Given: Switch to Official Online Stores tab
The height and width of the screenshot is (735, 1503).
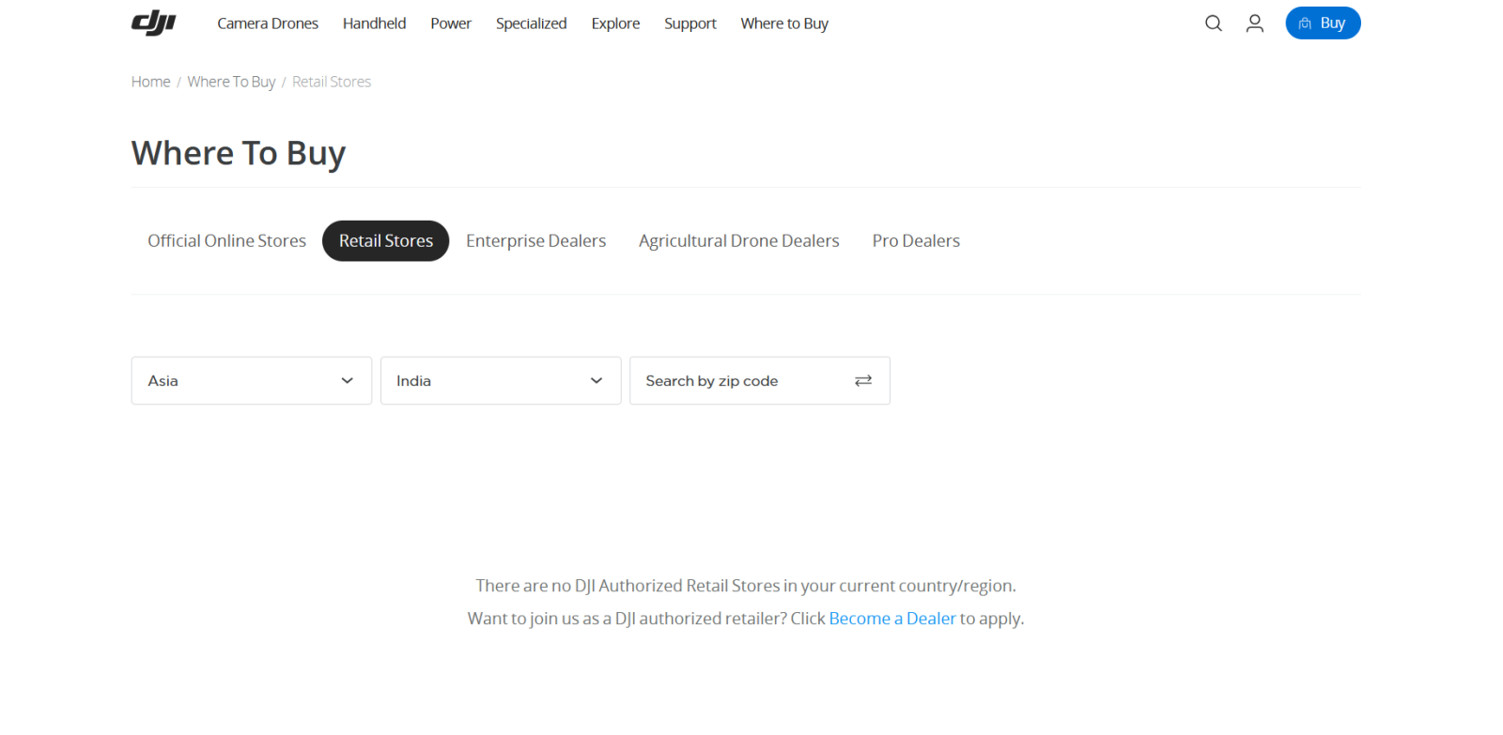Looking at the screenshot, I should click(x=226, y=241).
